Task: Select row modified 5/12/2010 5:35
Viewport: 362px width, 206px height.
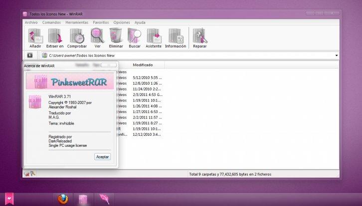Action: [147, 78]
